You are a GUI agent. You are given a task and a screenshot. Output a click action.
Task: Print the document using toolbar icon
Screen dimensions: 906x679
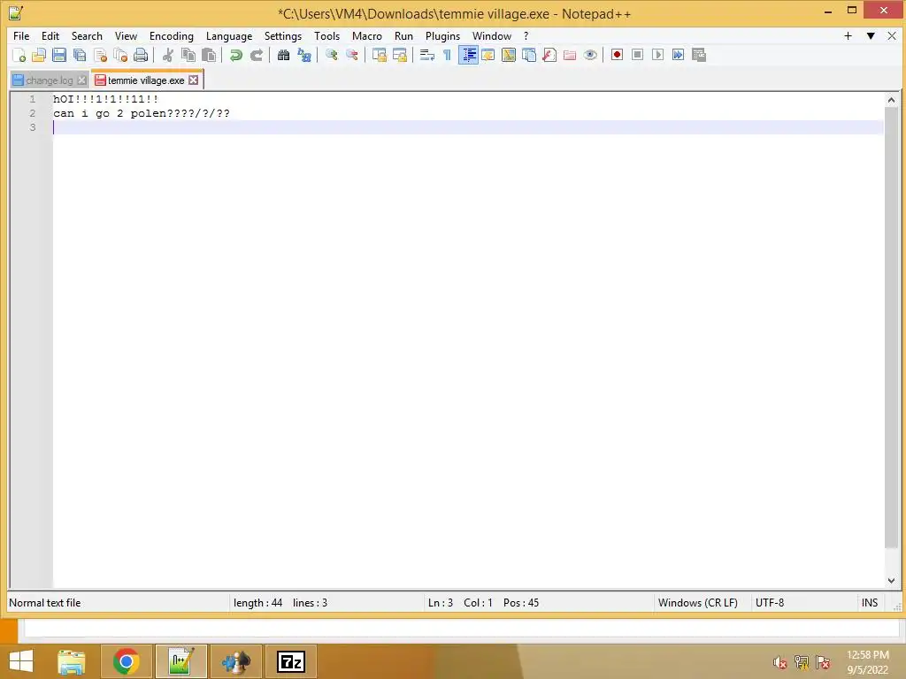141,55
